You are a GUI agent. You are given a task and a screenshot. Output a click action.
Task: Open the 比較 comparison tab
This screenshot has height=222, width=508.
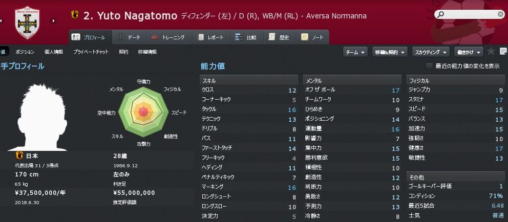coord(246,37)
